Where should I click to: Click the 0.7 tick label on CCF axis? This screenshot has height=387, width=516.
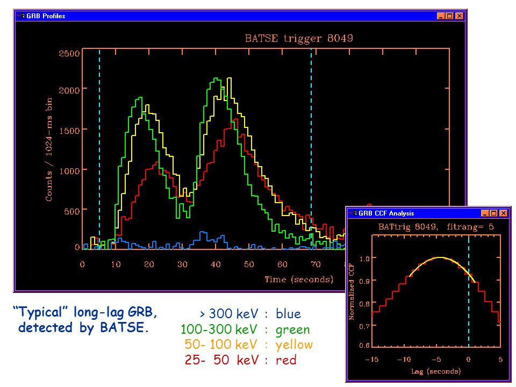[364, 326]
